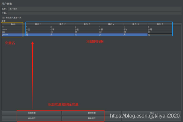Click the 添加用户 button

point(32,118)
